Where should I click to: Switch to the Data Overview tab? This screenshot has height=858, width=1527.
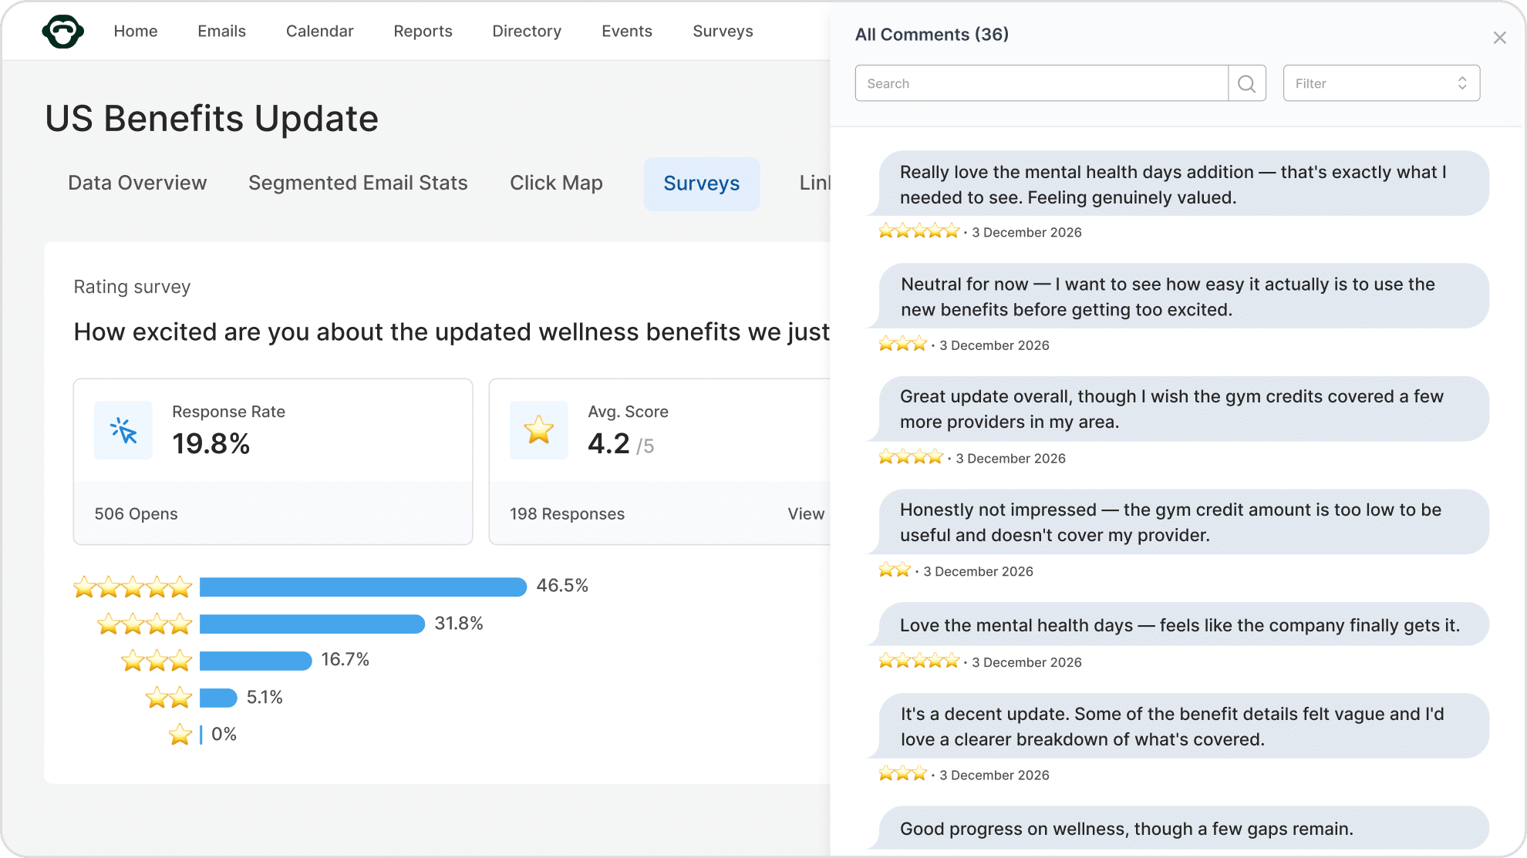(137, 183)
